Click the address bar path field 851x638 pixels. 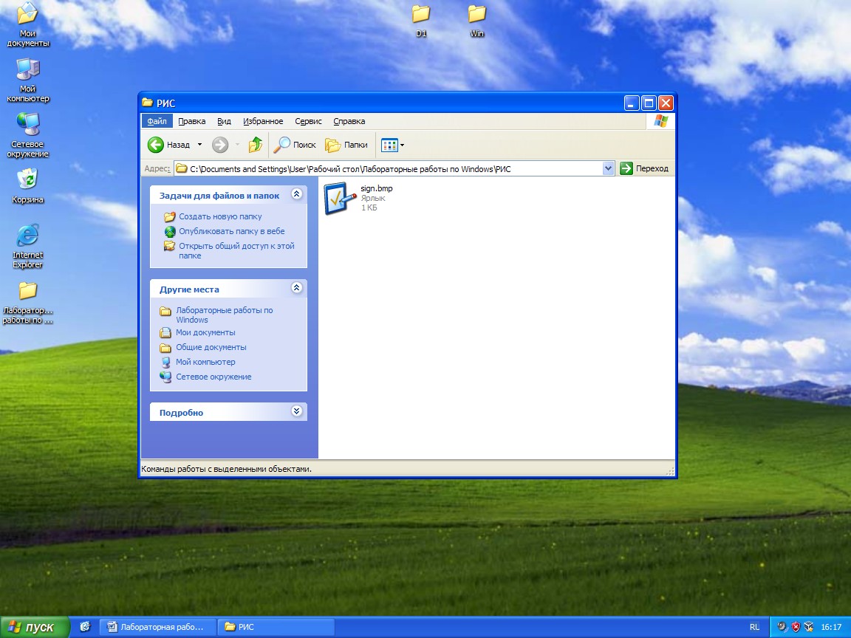click(x=388, y=168)
